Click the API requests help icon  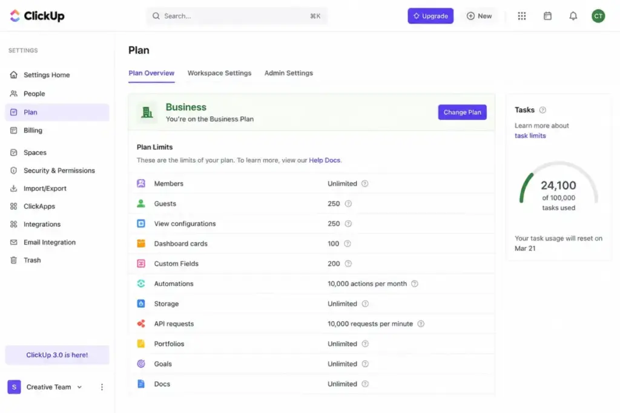tap(421, 324)
